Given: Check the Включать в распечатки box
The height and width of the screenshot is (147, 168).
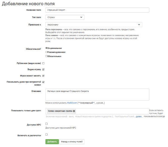Looking at the screenshot, I should coord(47,135).
